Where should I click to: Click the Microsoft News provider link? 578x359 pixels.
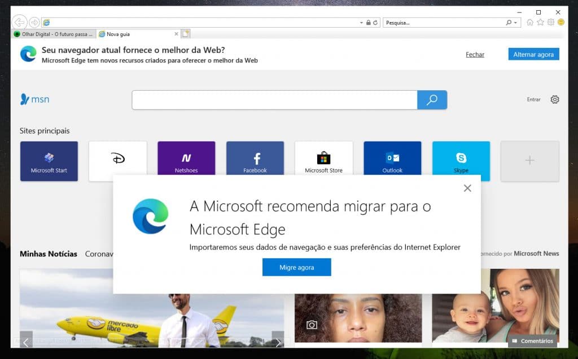pos(536,253)
